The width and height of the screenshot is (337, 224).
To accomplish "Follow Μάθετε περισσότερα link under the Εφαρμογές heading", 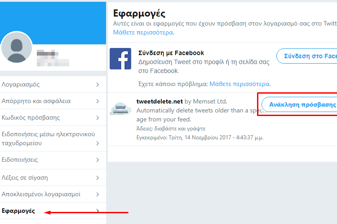I will [x=143, y=32].
